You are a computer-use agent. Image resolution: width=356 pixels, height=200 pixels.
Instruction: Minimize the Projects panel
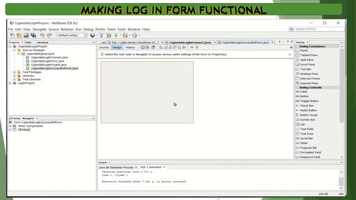93,42
